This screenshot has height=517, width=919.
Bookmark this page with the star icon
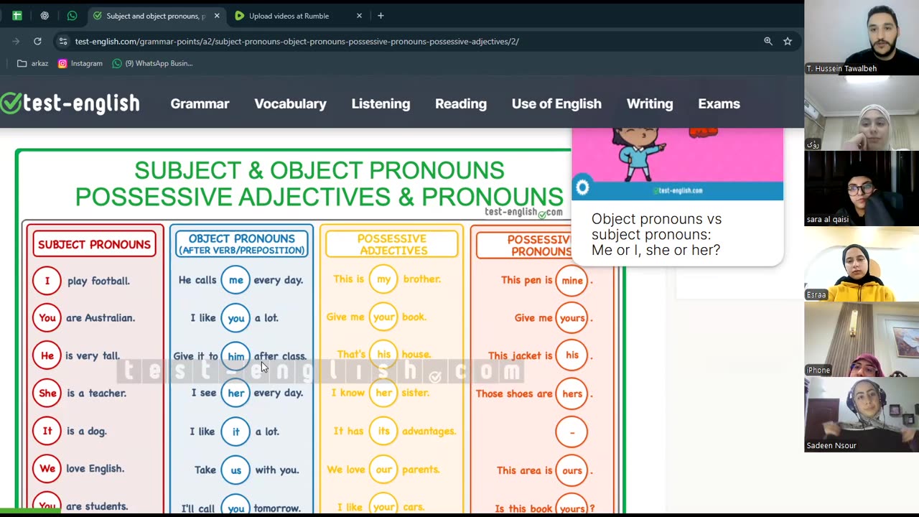(788, 42)
